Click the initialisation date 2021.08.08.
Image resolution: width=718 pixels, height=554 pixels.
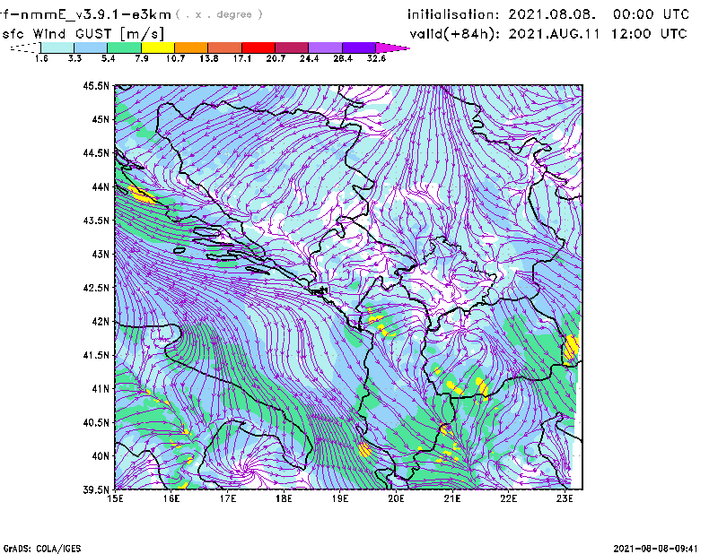point(552,14)
